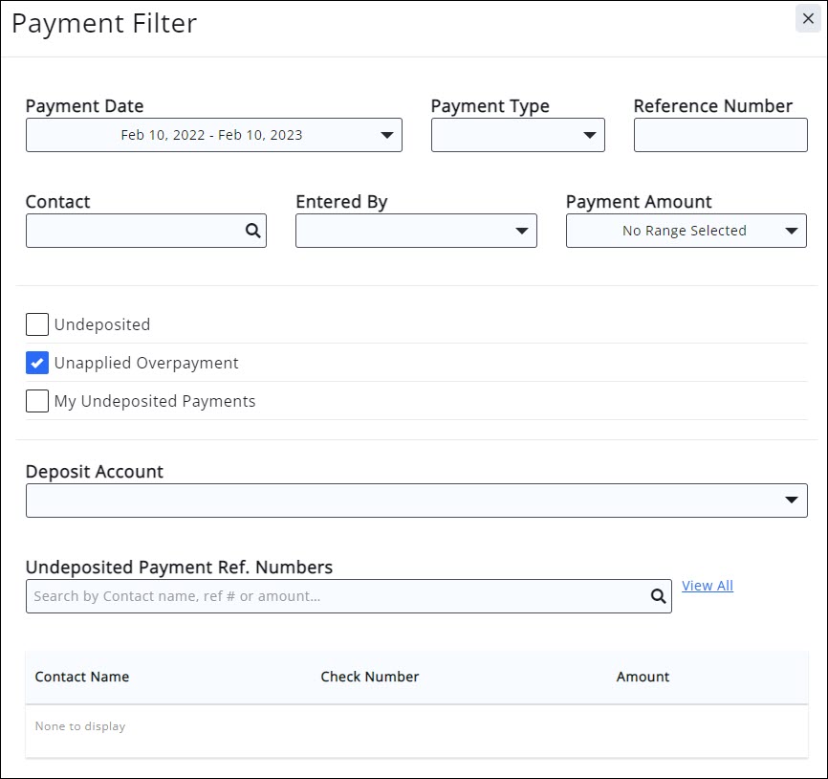Open the Payment Amount range dropdown

686,230
